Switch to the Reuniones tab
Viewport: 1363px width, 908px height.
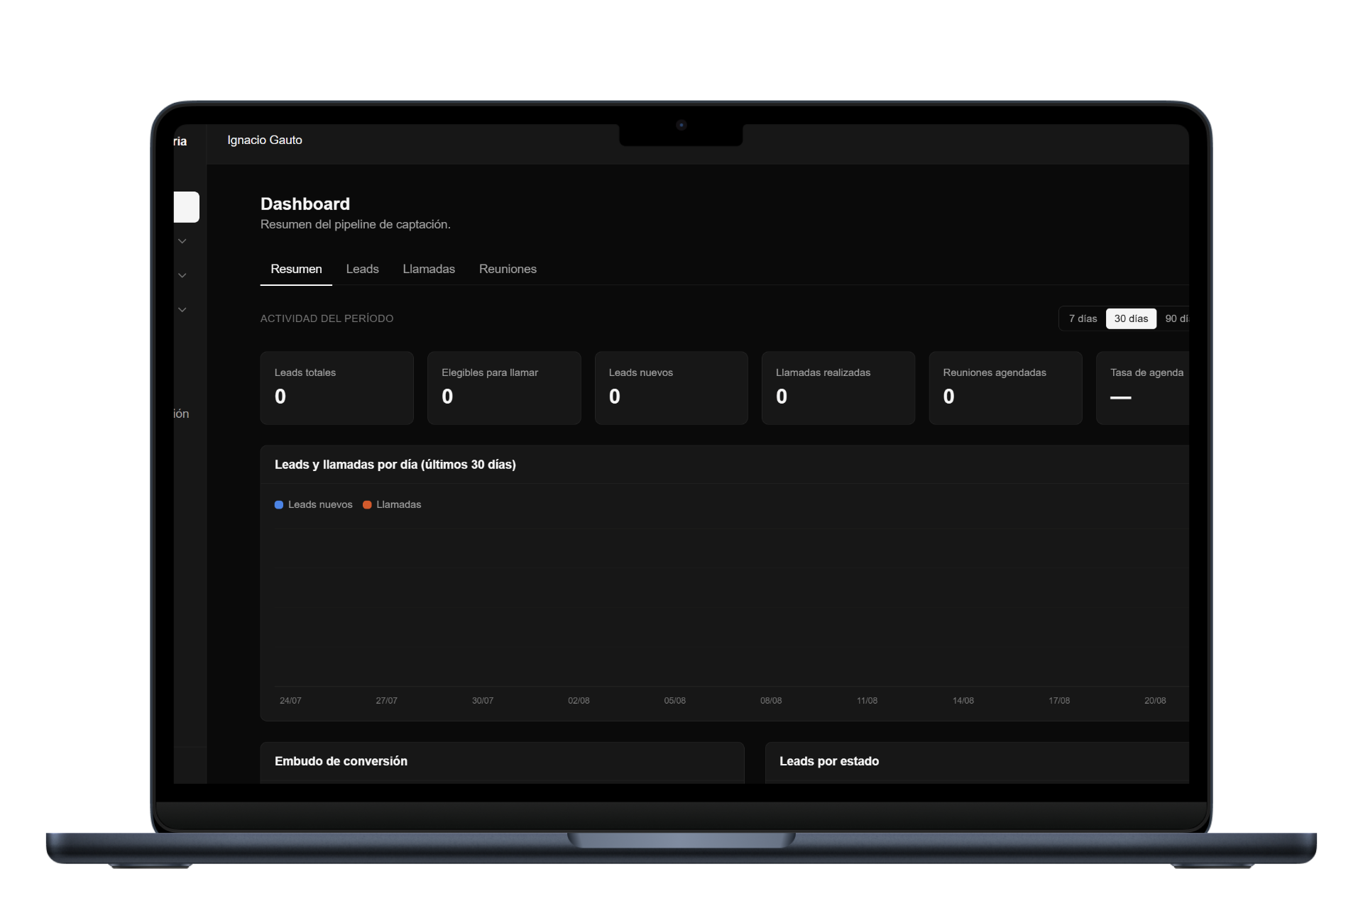click(508, 270)
